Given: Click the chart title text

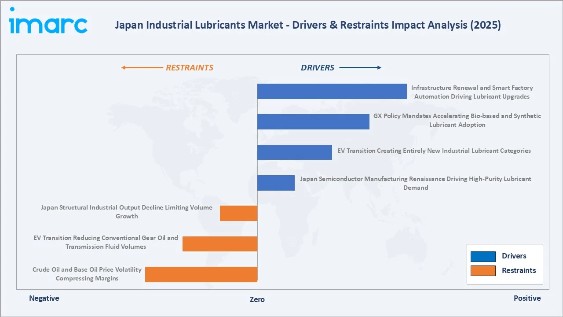Looking at the screenshot, I should point(308,25).
